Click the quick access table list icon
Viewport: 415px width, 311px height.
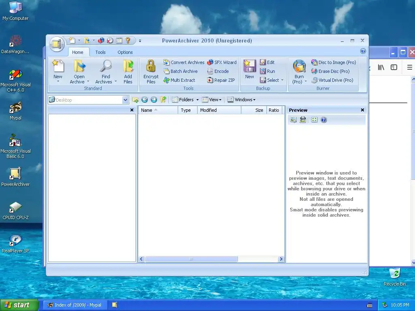[x=119, y=40]
